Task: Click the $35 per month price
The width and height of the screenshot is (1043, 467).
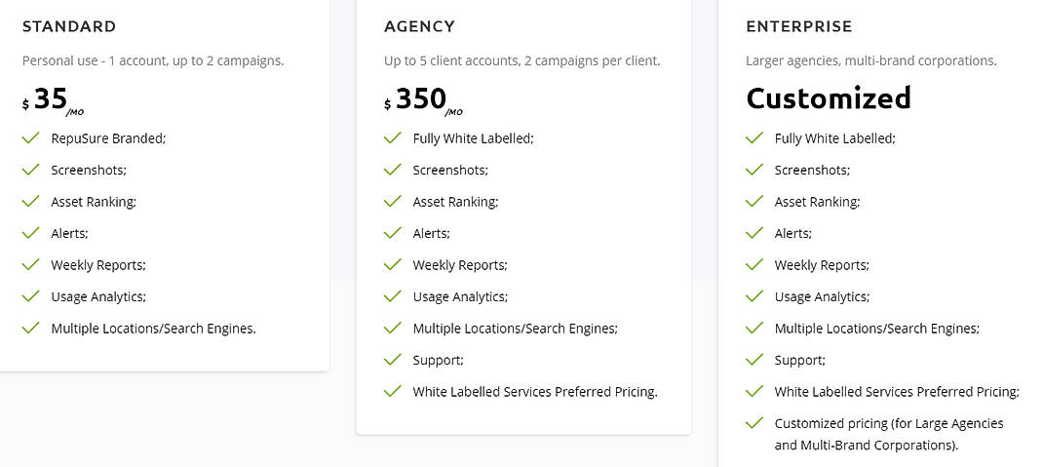Action: [53, 99]
